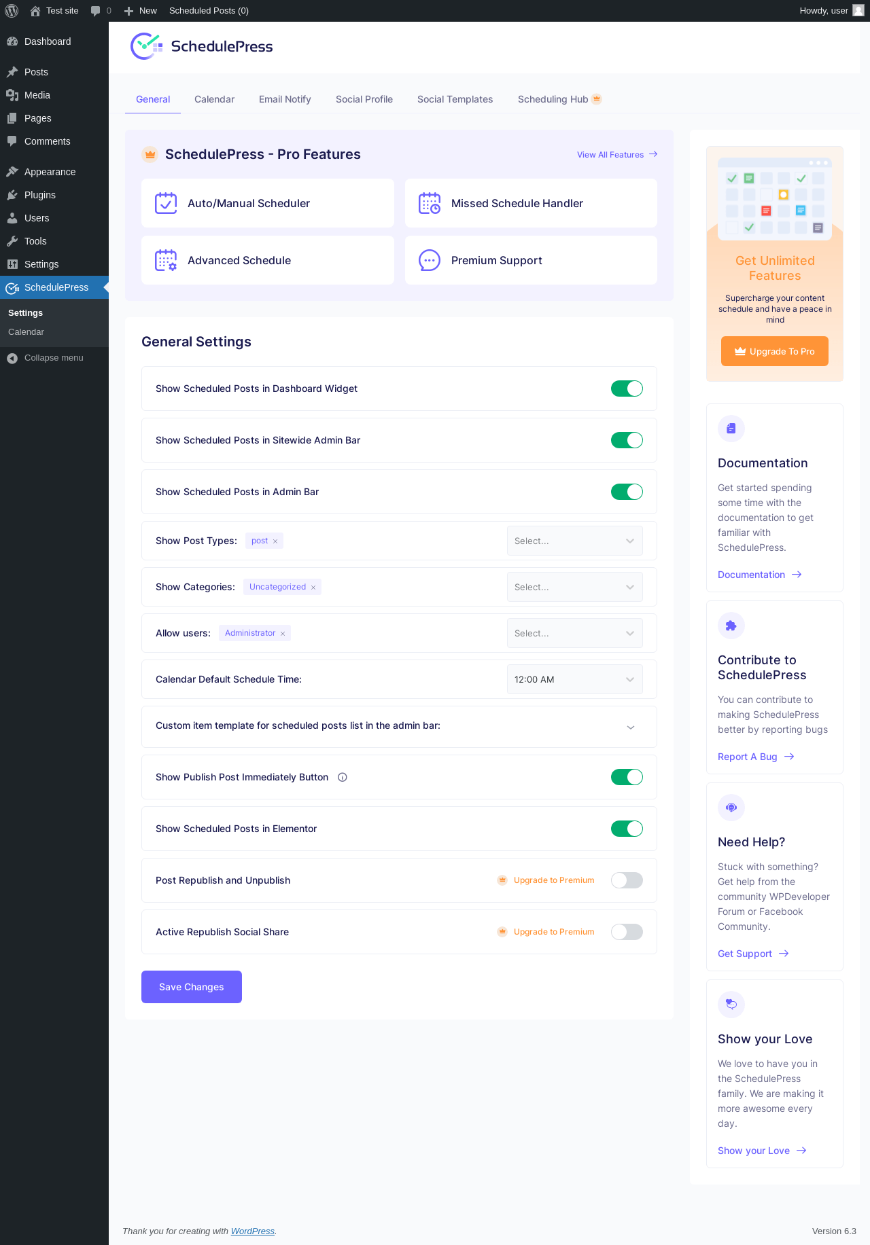This screenshot has width=870, height=1245.
Task: Click the WordPress logo in admin bar
Action: click(x=12, y=11)
